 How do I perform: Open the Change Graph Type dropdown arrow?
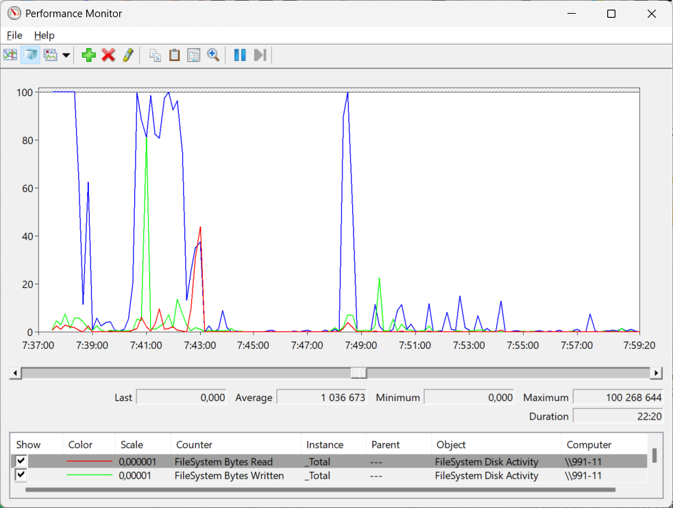(x=66, y=55)
